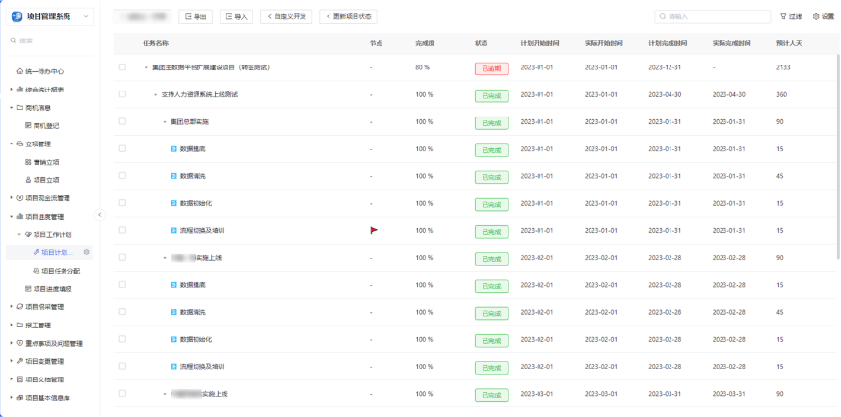The width and height of the screenshot is (841, 417).
Task: Click the red milestone flag on 流程切换及培训
Action: (x=374, y=231)
